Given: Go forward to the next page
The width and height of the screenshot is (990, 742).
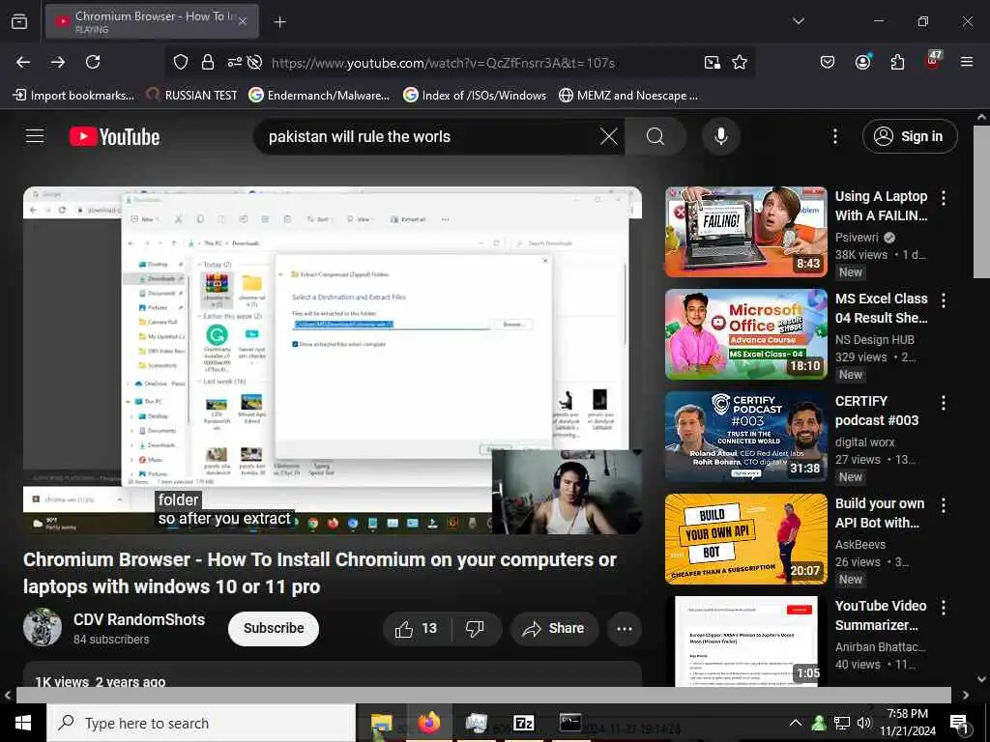Looking at the screenshot, I should pos(58,62).
